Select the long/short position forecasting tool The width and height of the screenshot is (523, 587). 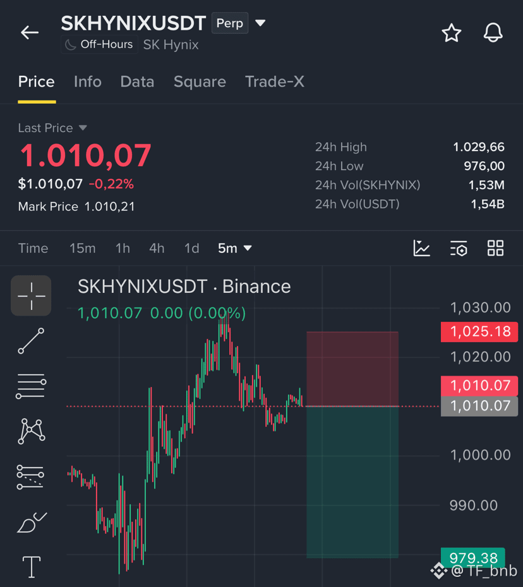pyautogui.click(x=30, y=477)
